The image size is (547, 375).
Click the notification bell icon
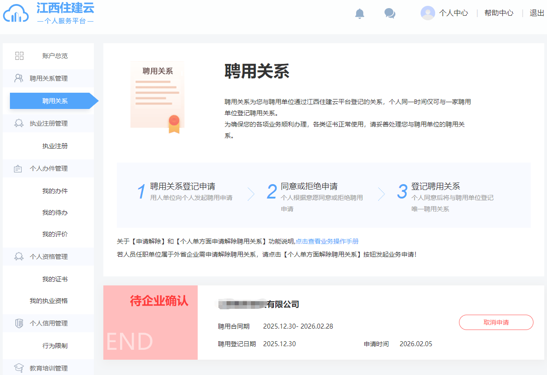coord(359,13)
